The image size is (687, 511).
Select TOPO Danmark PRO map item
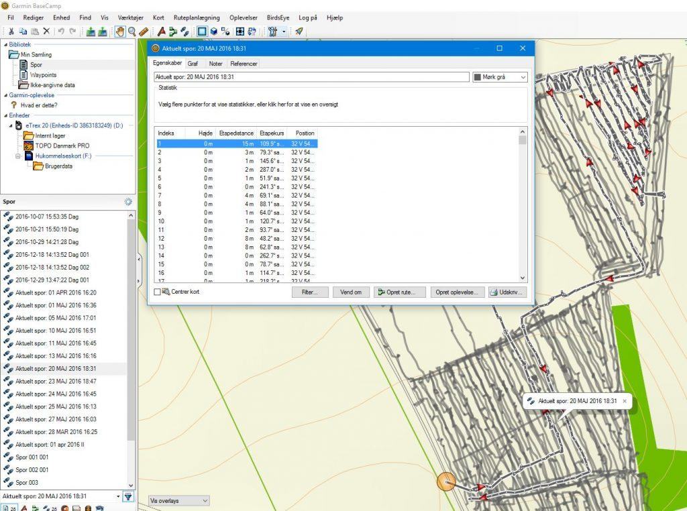(62, 146)
